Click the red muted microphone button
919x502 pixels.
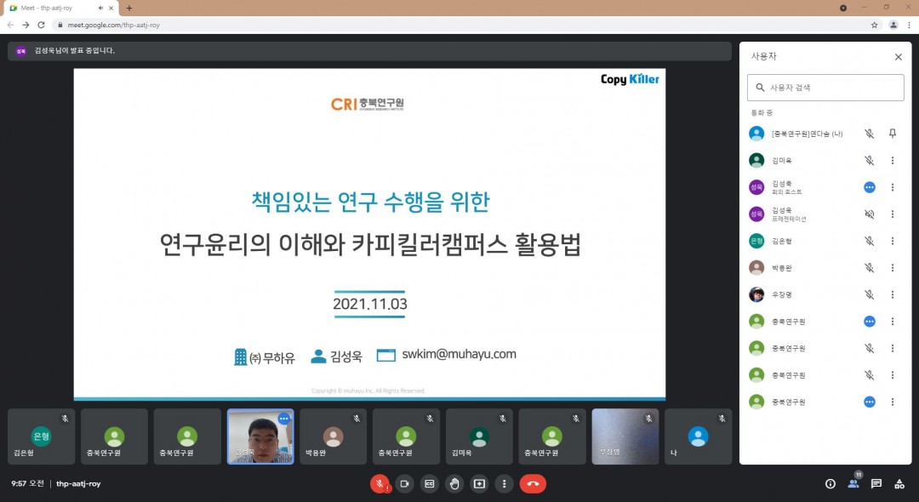tap(380, 483)
